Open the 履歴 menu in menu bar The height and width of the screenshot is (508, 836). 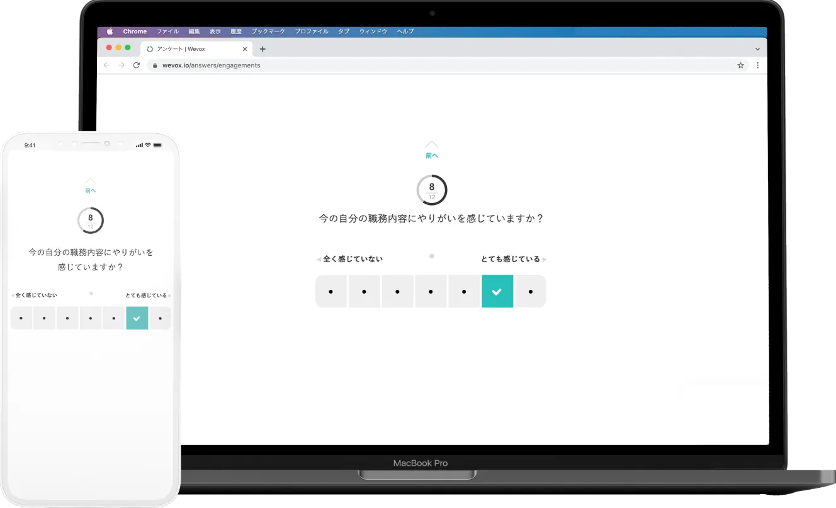[236, 31]
